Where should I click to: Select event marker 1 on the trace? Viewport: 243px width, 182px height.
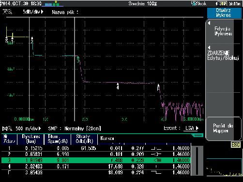click(13, 40)
